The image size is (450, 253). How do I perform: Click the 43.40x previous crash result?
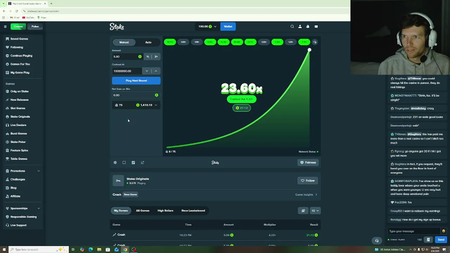coord(237,42)
